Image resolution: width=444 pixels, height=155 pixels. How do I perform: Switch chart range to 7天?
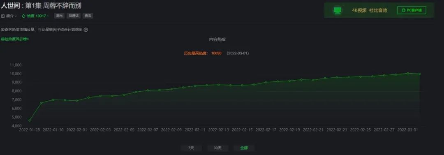tap(191, 148)
